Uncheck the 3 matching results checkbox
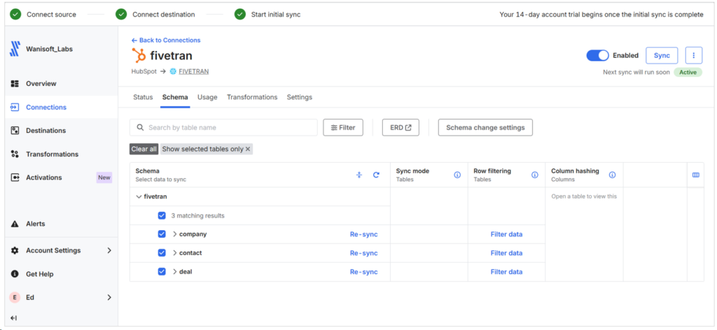Screen dimensions: 717x330 162,215
